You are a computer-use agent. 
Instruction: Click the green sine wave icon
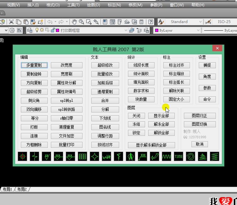(x=167, y=156)
